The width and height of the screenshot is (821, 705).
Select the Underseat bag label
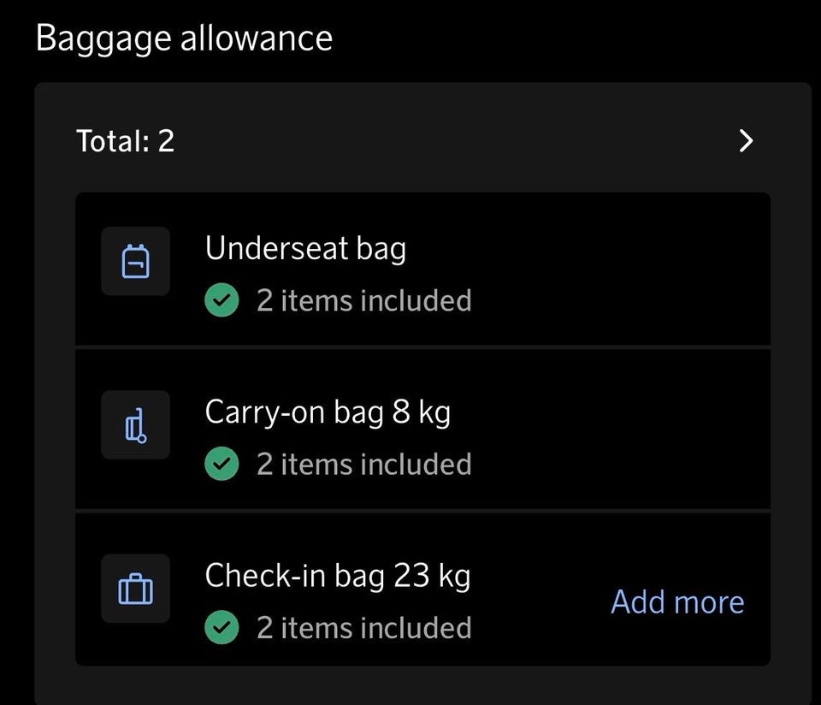[x=305, y=249]
